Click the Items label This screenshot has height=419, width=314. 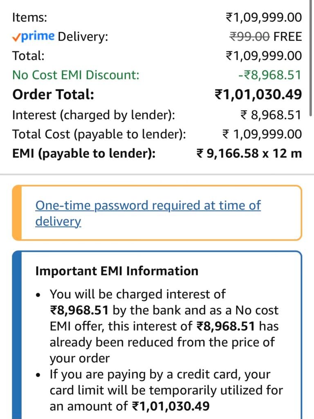click(x=29, y=18)
